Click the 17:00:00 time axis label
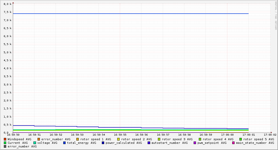Screen dimensions: 278x150 pyautogui.click(x=227, y=135)
